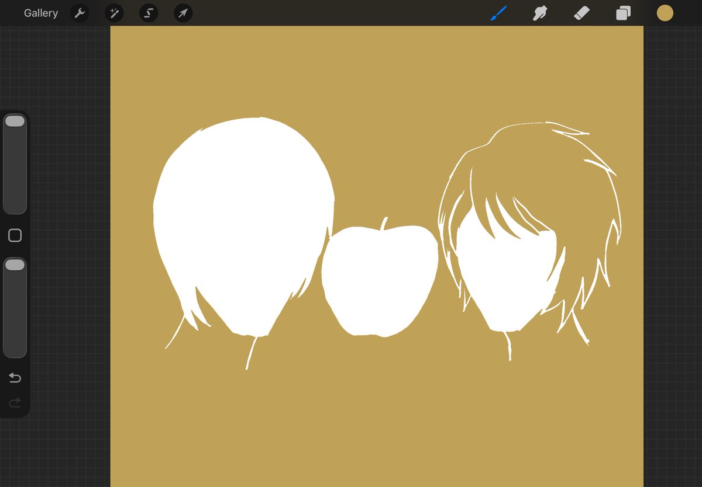Tap the filled white head on the left

(243, 228)
